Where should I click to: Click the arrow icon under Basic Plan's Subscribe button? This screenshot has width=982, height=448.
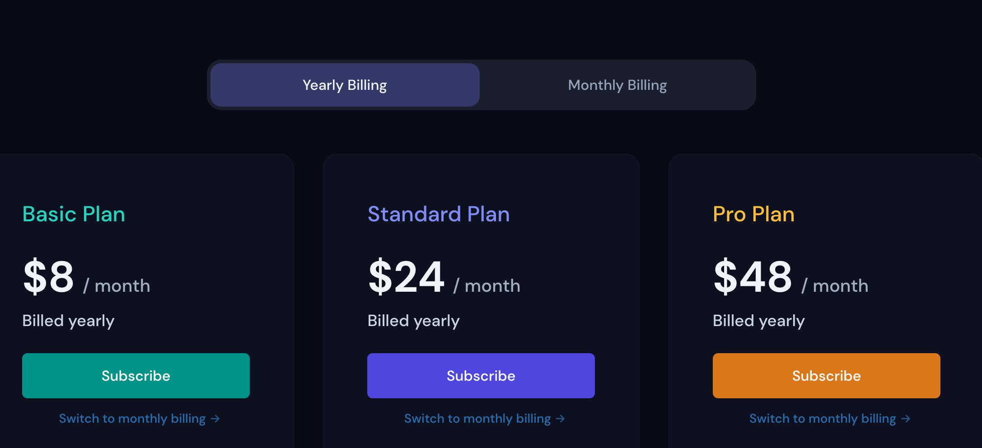215,419
